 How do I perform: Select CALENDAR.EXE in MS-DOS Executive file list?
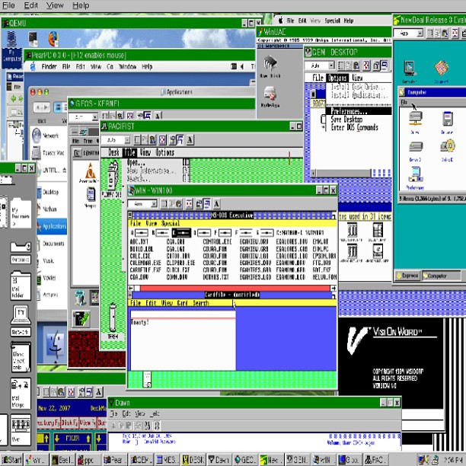click(145, 263)
